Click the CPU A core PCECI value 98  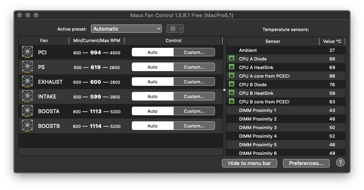(332, 76)
